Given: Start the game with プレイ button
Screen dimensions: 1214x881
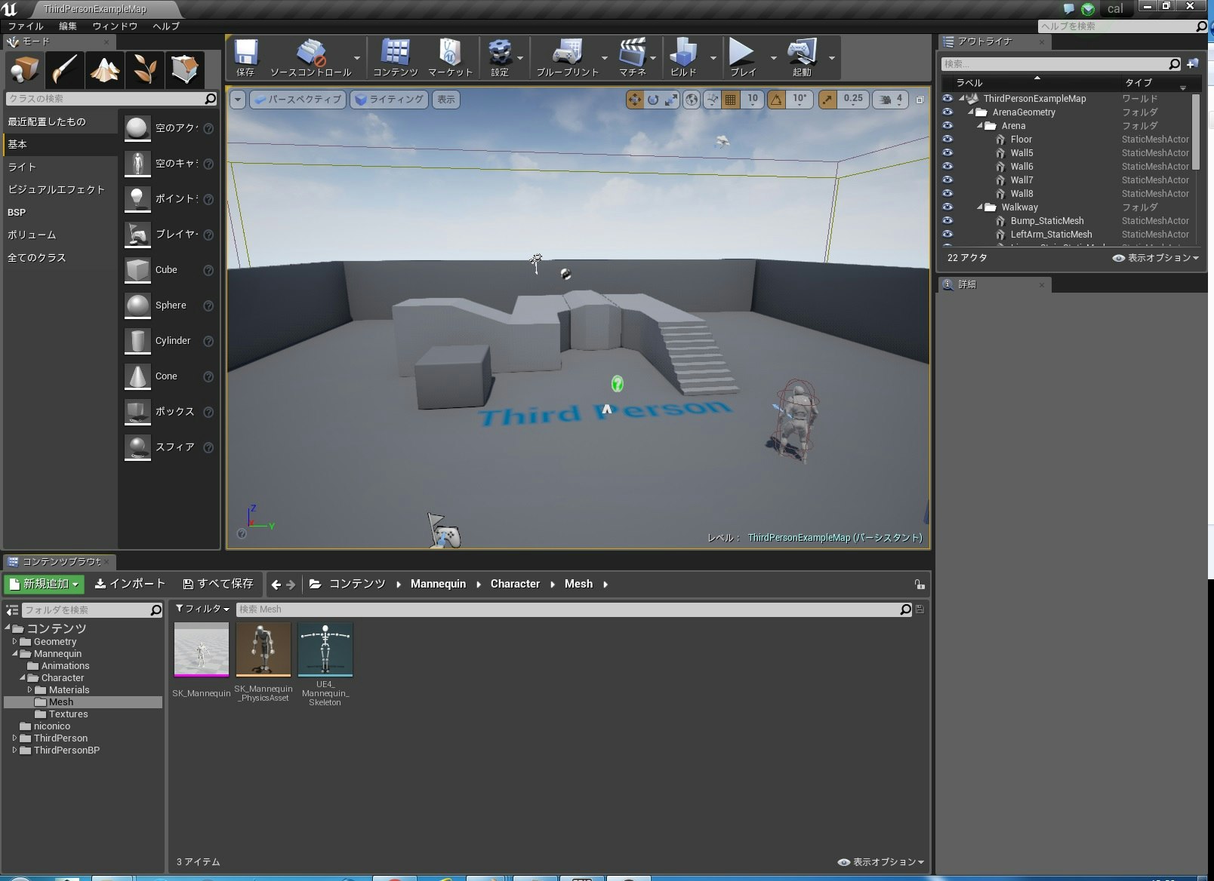Looking at the screenshot, I should click(x=742, y=57).
